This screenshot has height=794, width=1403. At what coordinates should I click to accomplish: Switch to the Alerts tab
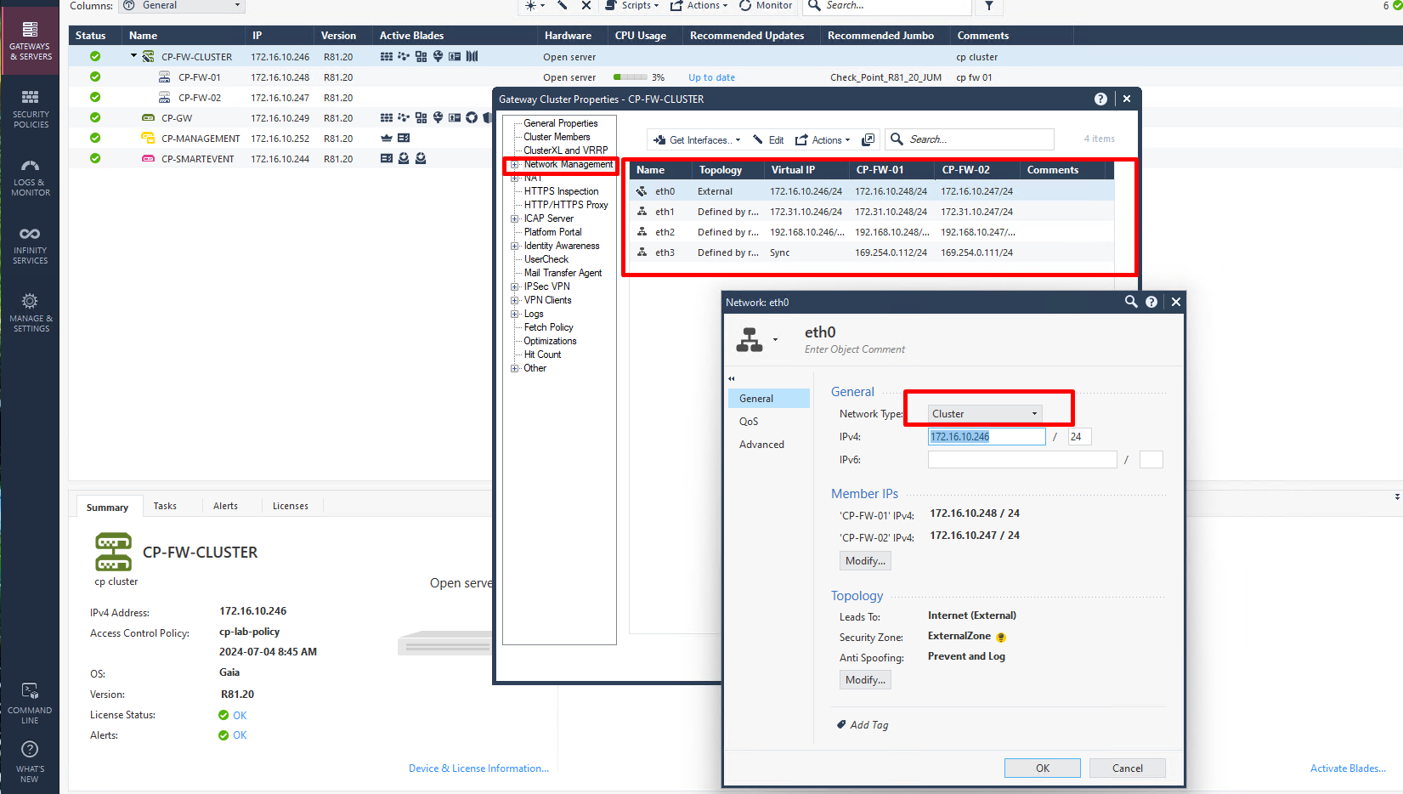click(227, 506)
